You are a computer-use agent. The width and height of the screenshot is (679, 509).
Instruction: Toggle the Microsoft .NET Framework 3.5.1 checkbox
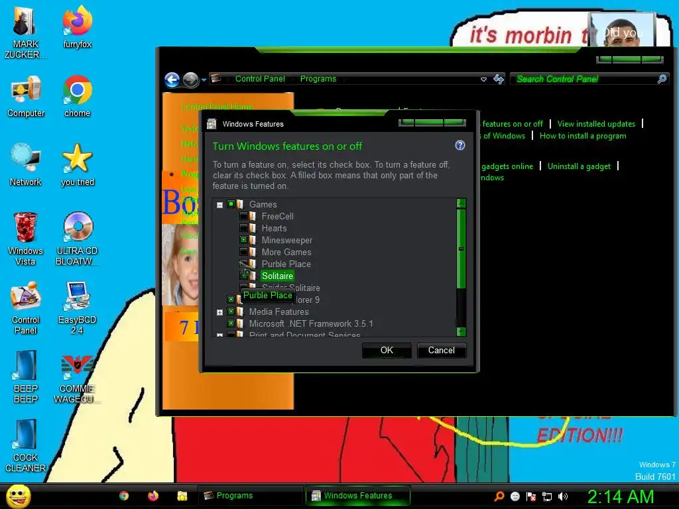[231, 323]
